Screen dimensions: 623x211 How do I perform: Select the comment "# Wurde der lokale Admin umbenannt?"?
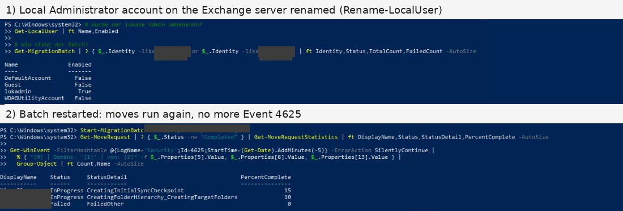click(143, 24)
